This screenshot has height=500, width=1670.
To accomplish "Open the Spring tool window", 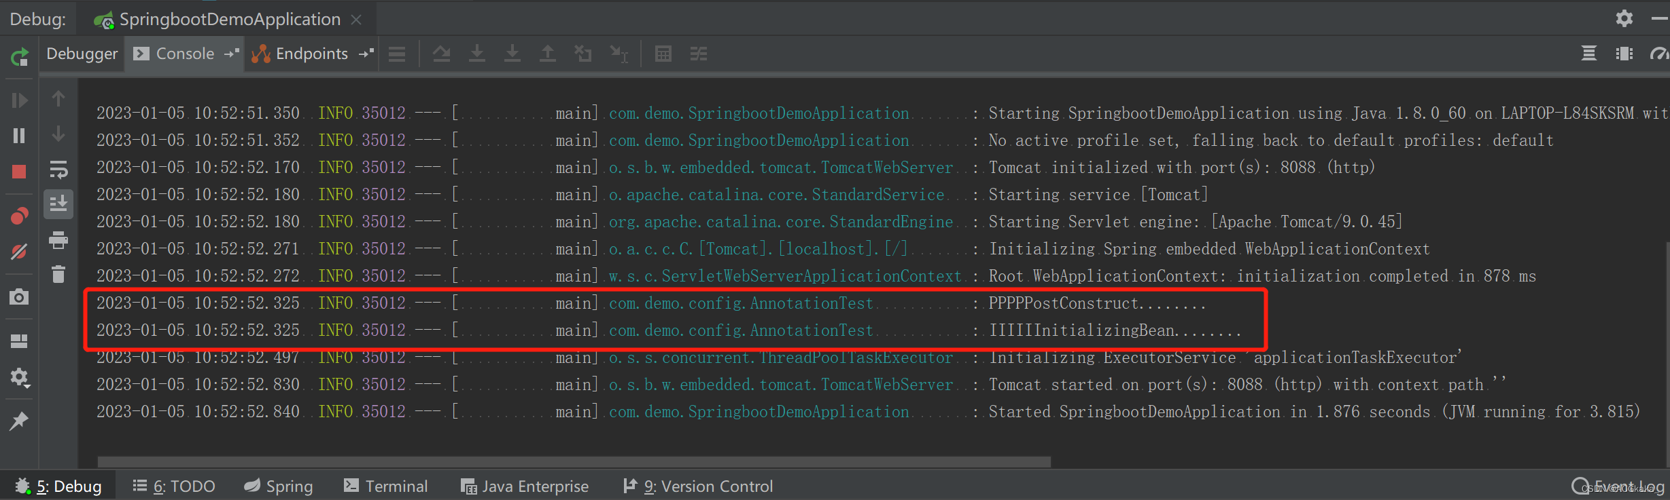I will (279, 486).
